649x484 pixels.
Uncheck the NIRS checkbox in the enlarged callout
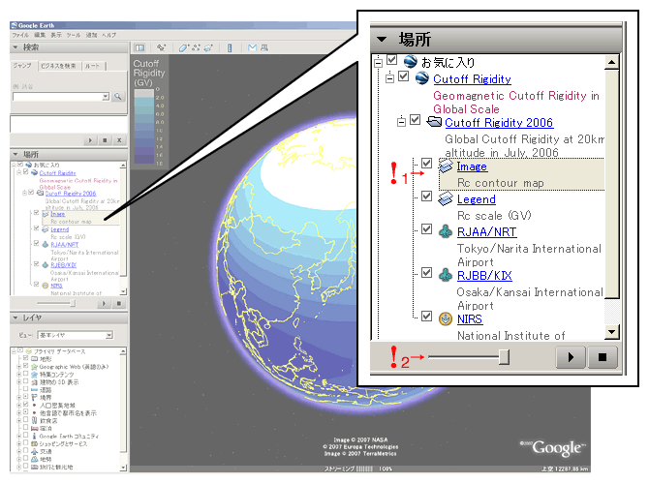coord(427,317)
